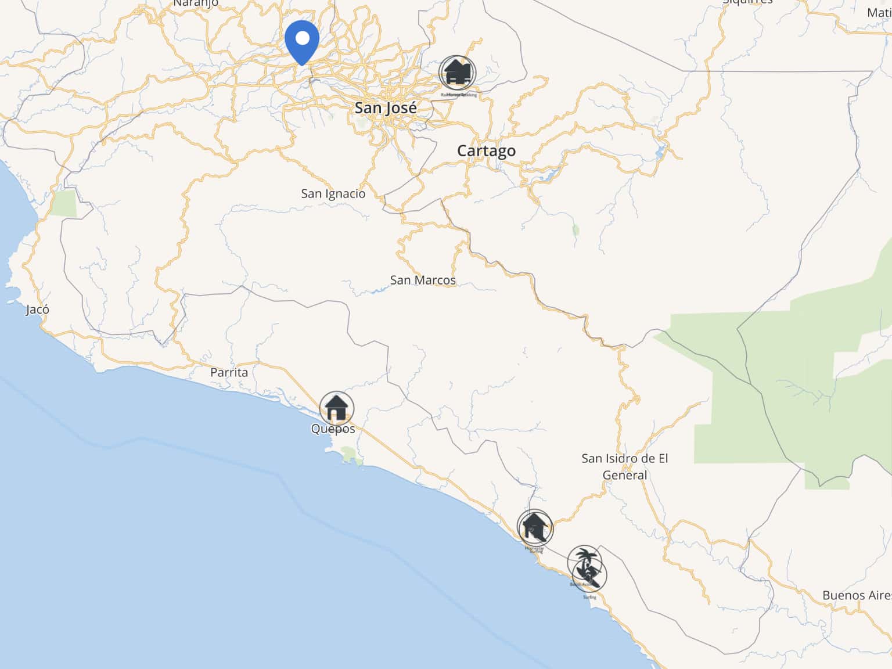Select the Buenos Aires town label

click(857, 595)
